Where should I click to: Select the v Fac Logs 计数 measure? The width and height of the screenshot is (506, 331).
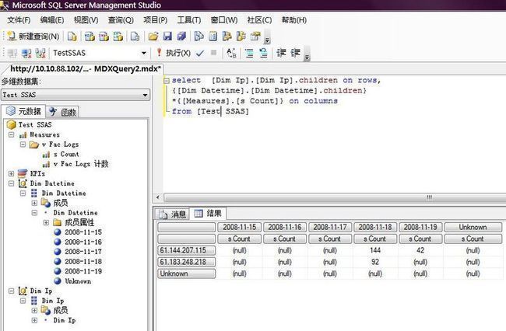pyautogui.click(x=81, y=164)
